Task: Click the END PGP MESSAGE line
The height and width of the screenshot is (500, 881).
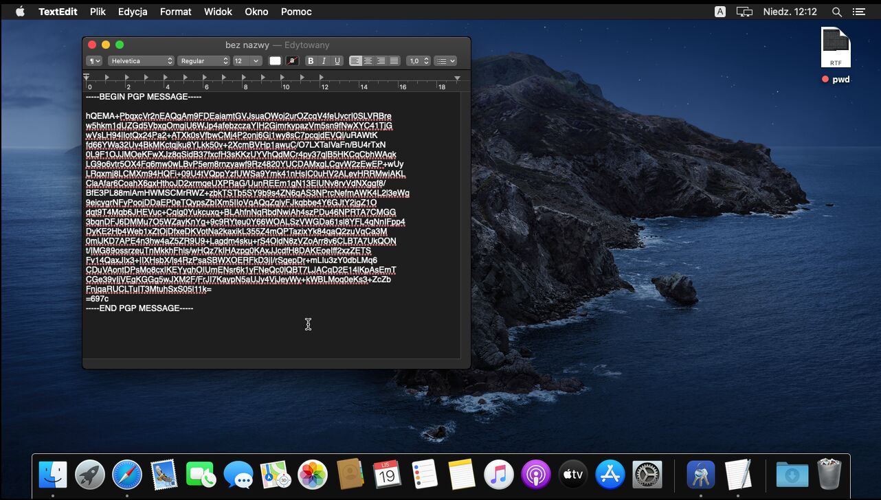Action: [x=140, y=308]
